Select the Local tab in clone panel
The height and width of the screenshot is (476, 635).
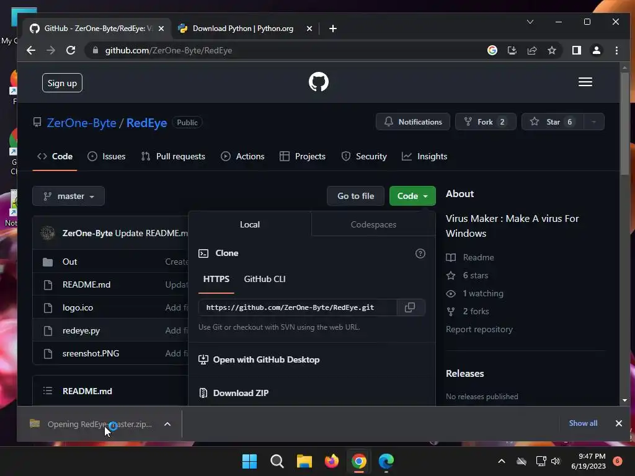tap(250, 224)
